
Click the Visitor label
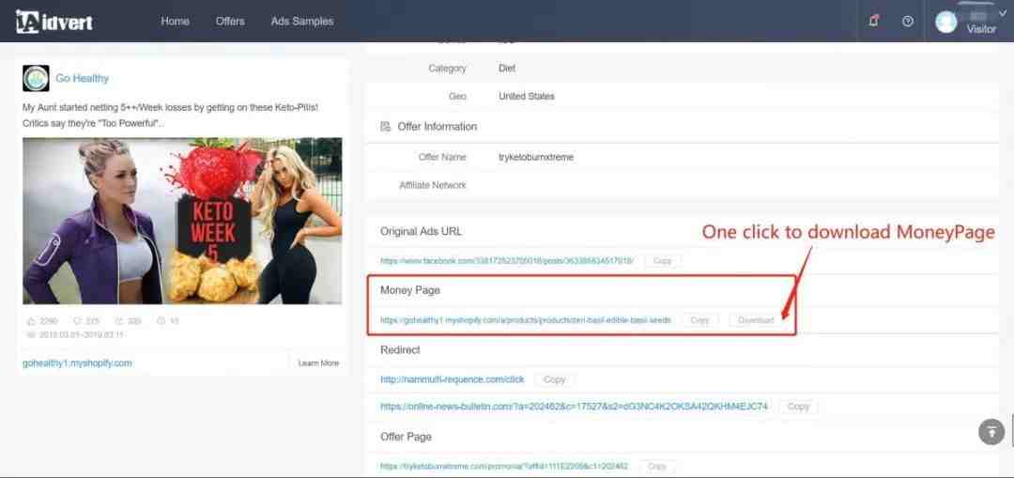981,29
